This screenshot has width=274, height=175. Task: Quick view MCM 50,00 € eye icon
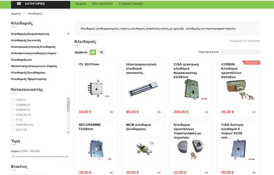tap(159, 173)
